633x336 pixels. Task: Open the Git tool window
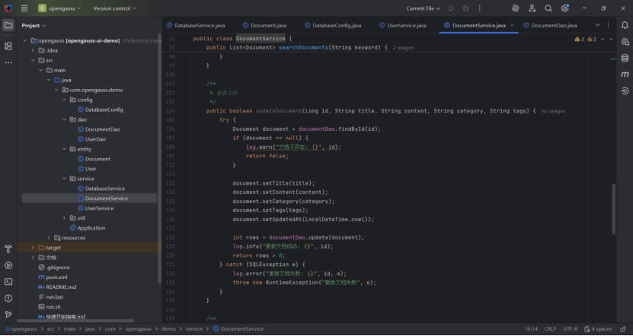(x=8, y=314)
